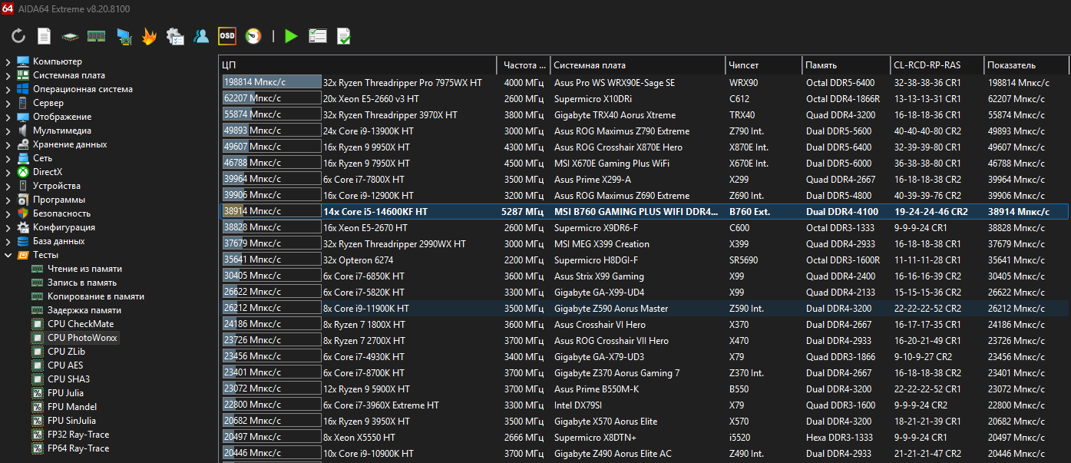
Task: Click the 16x Ryzen 9 9950X HT cell
Action: tap(368, 147)
